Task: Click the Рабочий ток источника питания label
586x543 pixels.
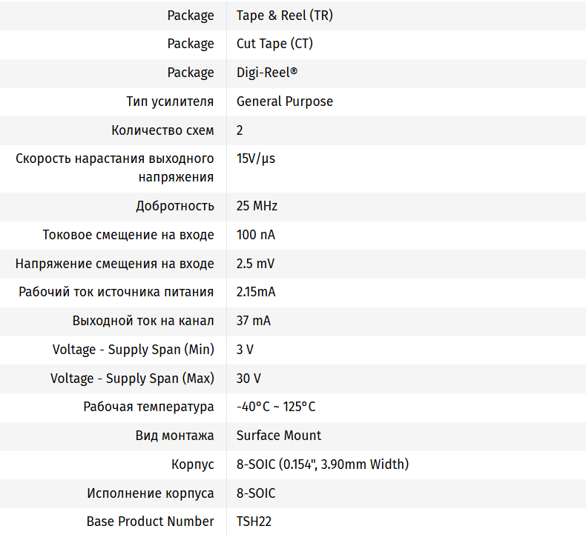Action: point(116,292)
